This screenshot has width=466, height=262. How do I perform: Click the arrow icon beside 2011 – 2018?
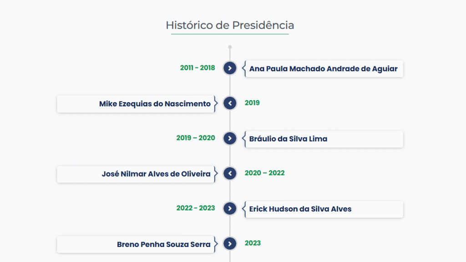click(x=230, y=68)
